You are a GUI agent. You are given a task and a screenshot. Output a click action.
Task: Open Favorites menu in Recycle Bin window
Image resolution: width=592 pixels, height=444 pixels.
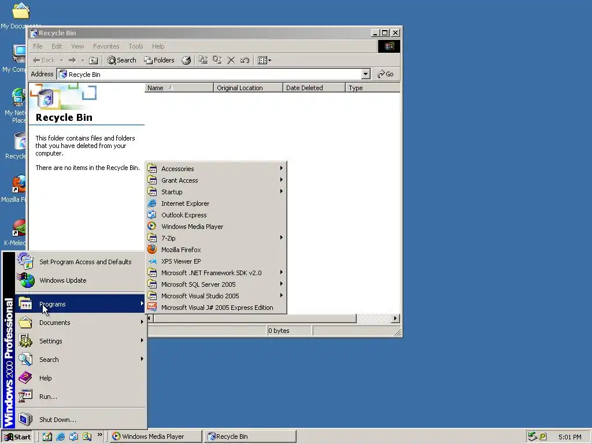(x=106, y=46)
